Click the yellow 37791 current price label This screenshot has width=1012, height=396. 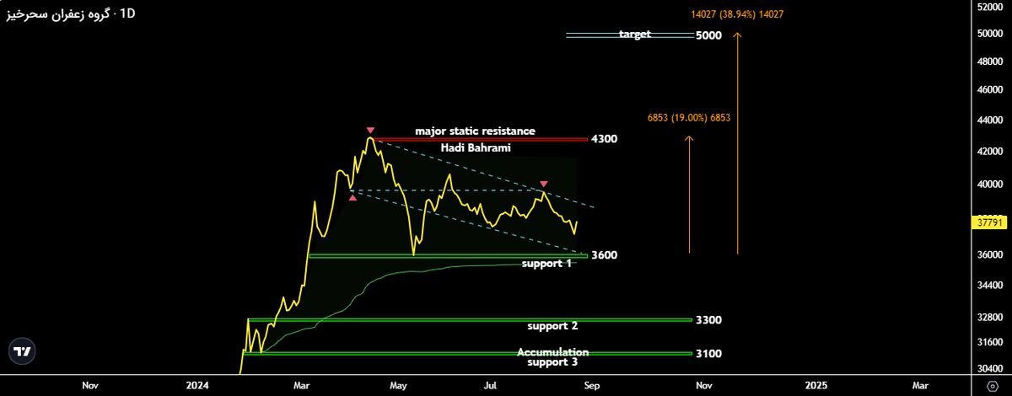click(x=988, y=223)
